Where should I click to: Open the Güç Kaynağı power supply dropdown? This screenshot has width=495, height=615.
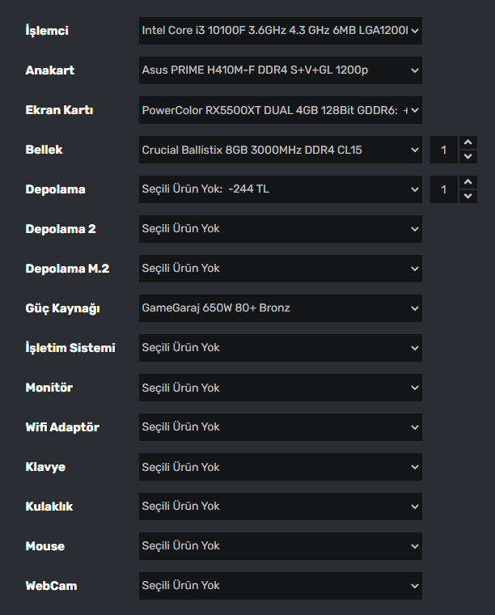[280, 308]
